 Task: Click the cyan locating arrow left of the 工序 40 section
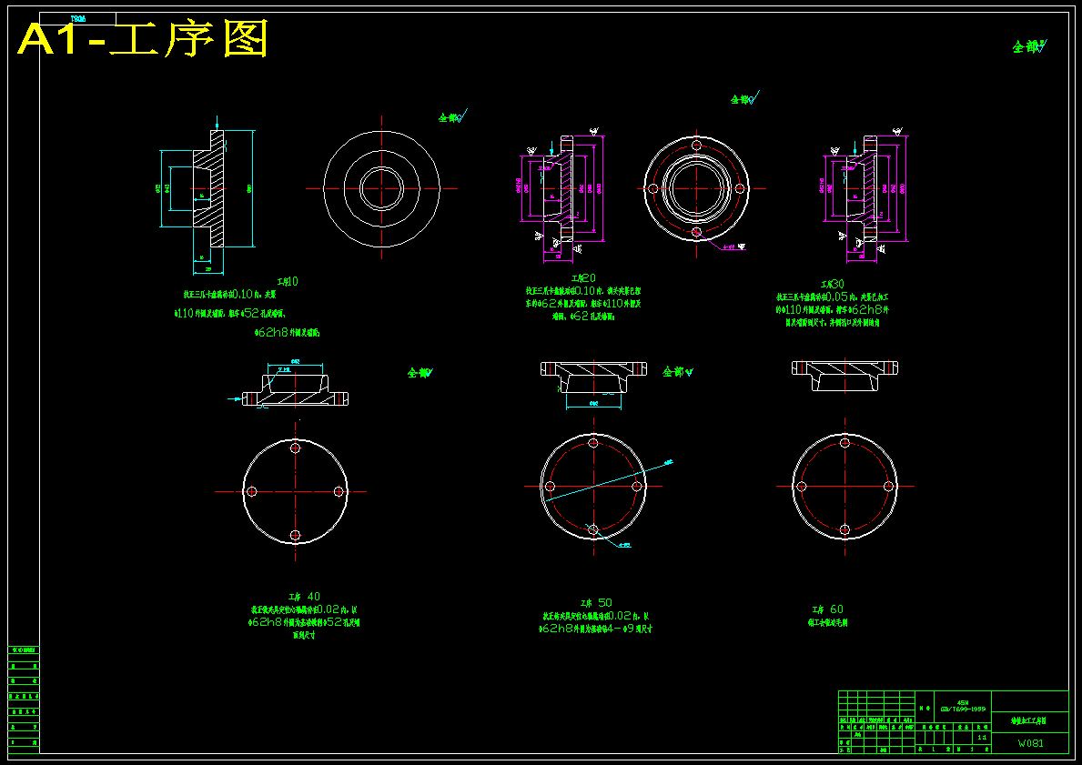point(236,398)
